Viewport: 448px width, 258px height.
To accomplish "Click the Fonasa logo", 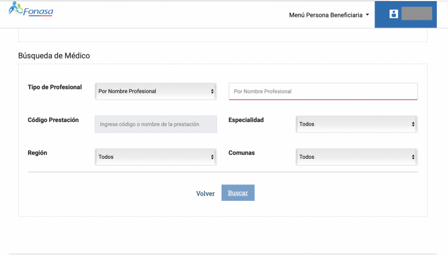I will pos(31,12).
